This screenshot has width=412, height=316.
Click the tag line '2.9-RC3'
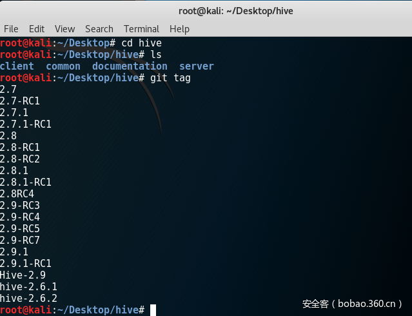point(20,205)
